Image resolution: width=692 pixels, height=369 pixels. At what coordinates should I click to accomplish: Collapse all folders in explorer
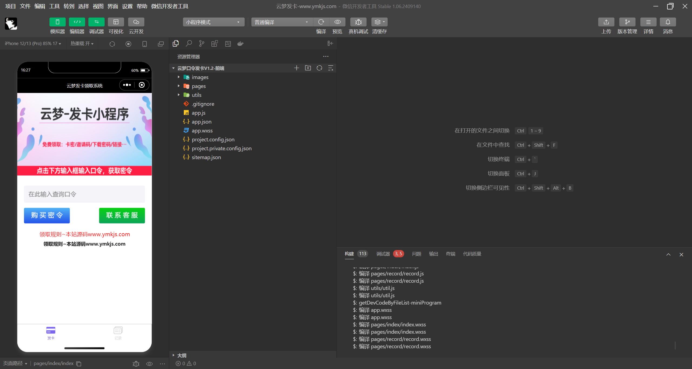tap(331, 68)
